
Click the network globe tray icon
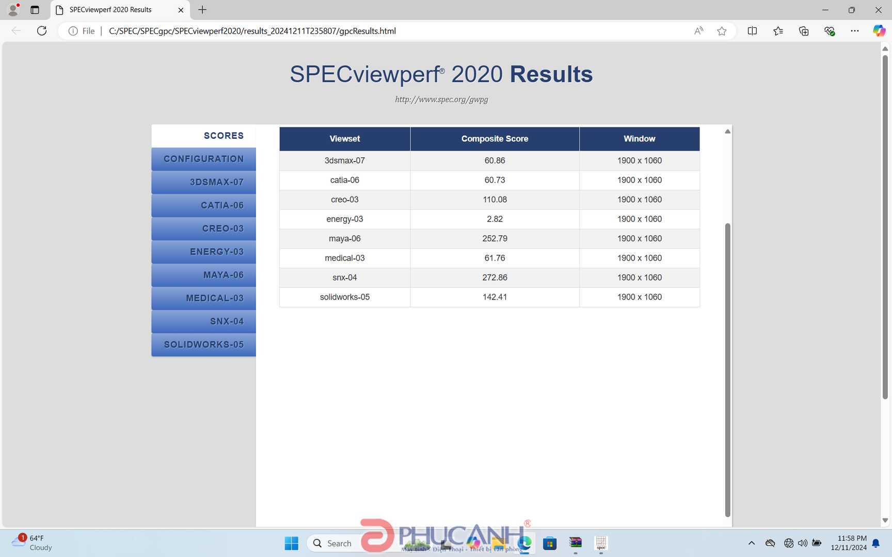pos(788,543)
